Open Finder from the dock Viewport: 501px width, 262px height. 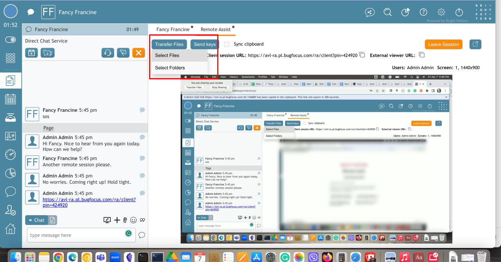point(16,257)
